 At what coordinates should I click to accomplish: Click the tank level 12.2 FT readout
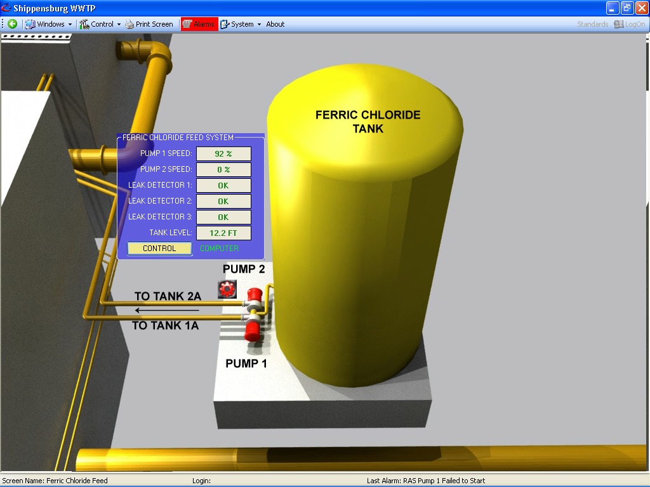tap(223, 233)
